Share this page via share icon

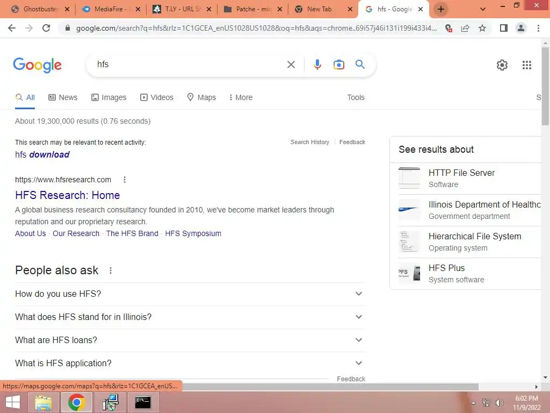(465, 28)
